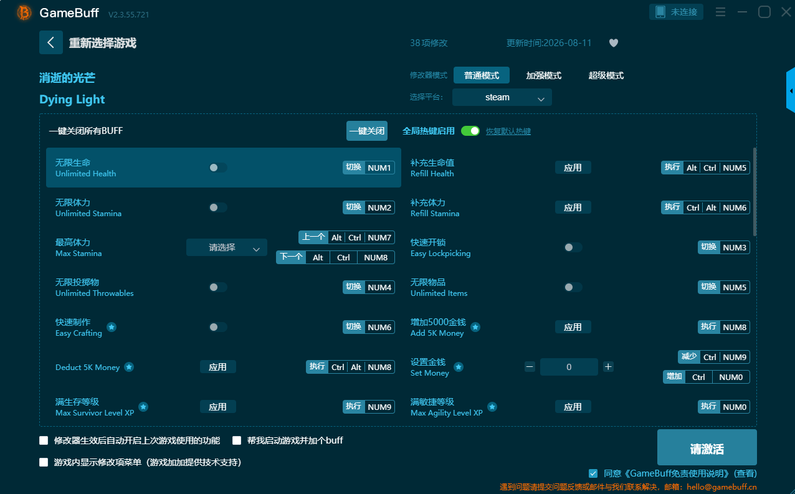Click NUM0 hotkey for Set Money increase

click(731, 377)
